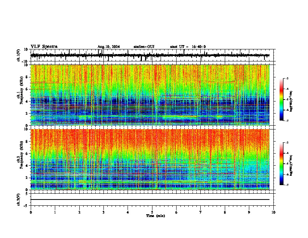This screenshot has height=238, width=308.
Task: Click the ch.1 waveform trace panel
Action: pyautogui.click(x=153, y=55)
